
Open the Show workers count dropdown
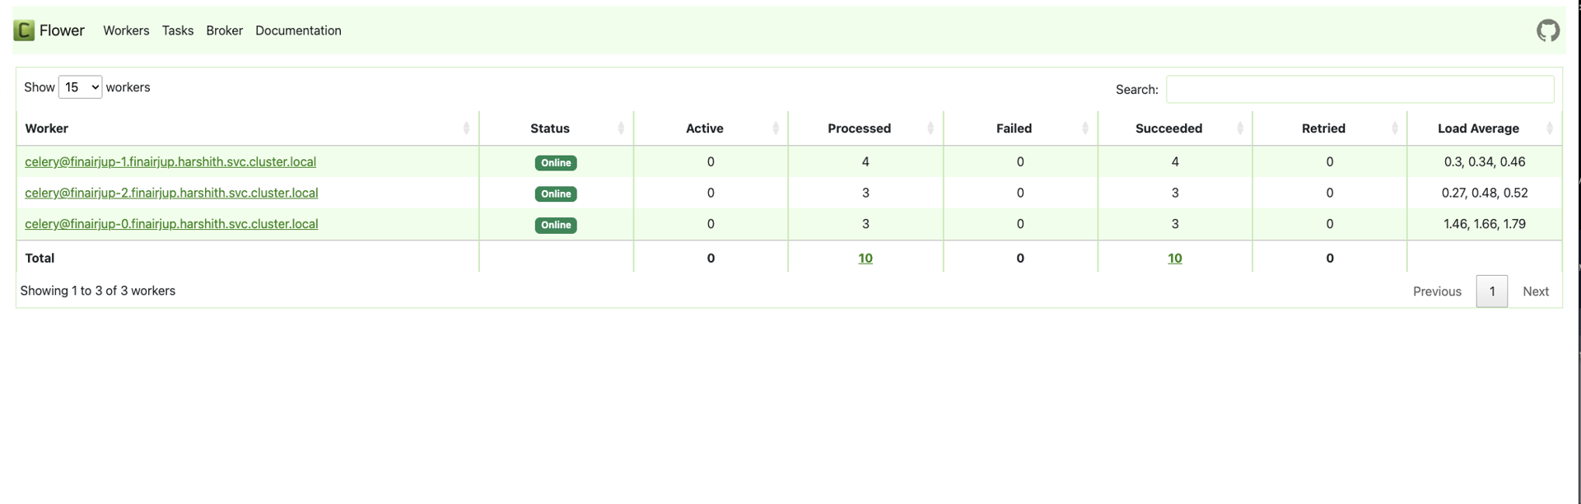pyautogui.click(x=80, y=87)
